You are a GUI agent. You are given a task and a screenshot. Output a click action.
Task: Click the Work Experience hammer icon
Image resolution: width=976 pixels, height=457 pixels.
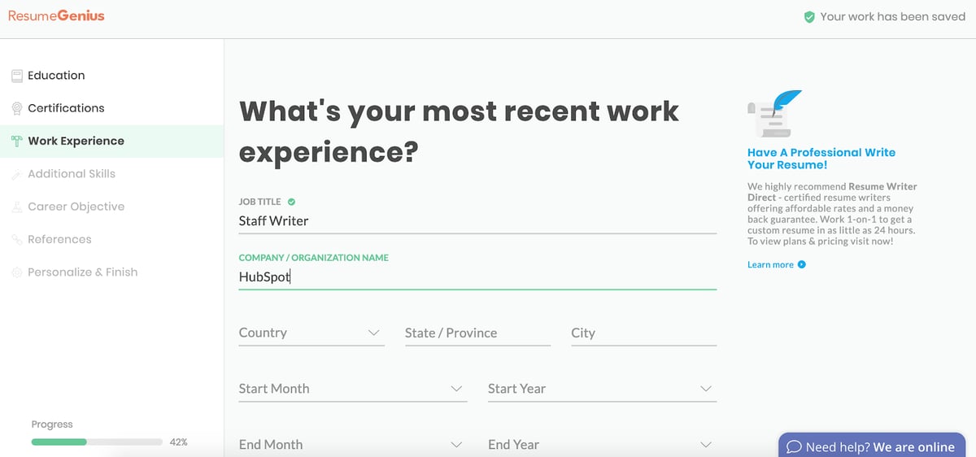(x=17, y=141)
